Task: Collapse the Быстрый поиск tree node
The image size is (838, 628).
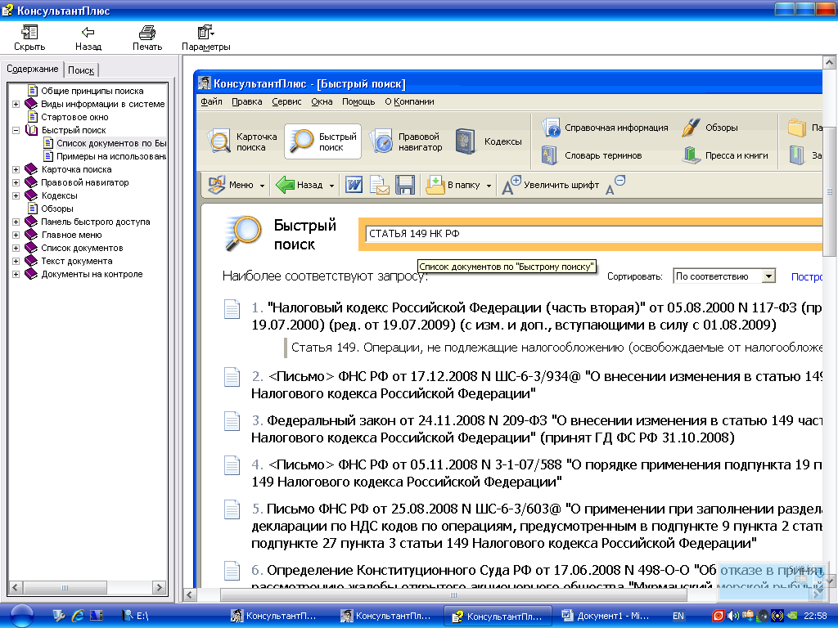Action: pos(16,130)
